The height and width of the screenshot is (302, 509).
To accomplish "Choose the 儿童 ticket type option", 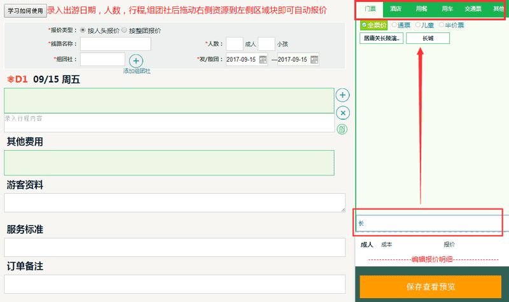I will 418,25.
